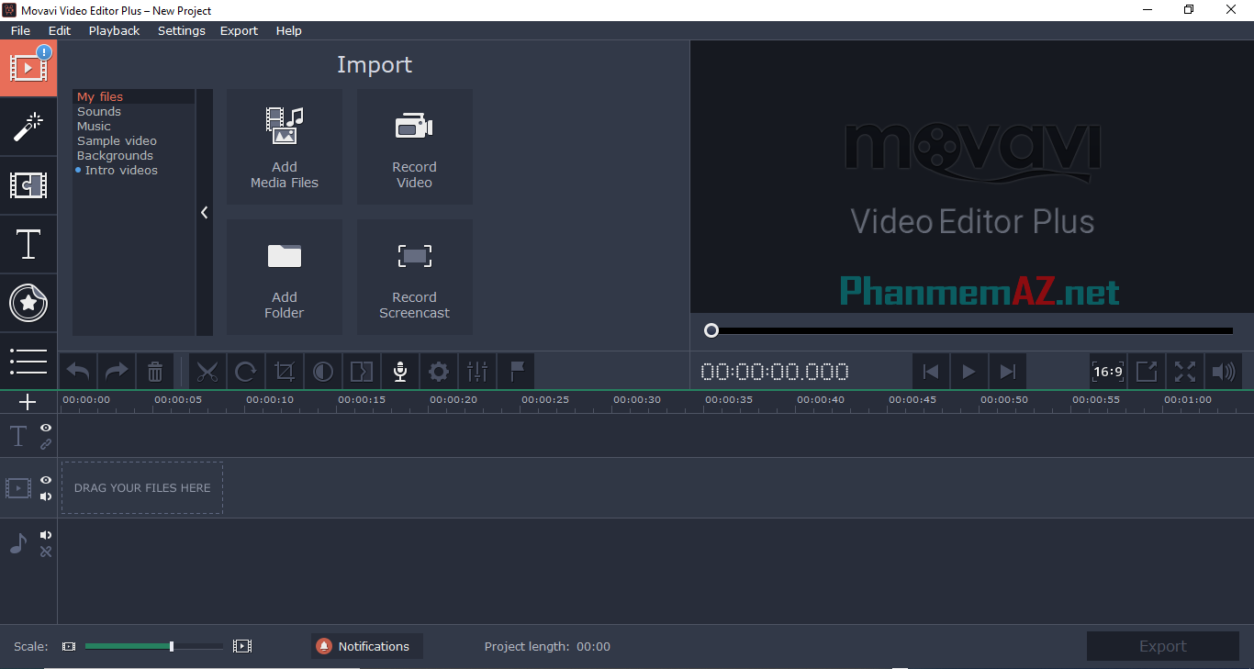Screen dimensions: 1254x669
Task: Select the Filters magic wand tool
Action: tap(28, 127)
